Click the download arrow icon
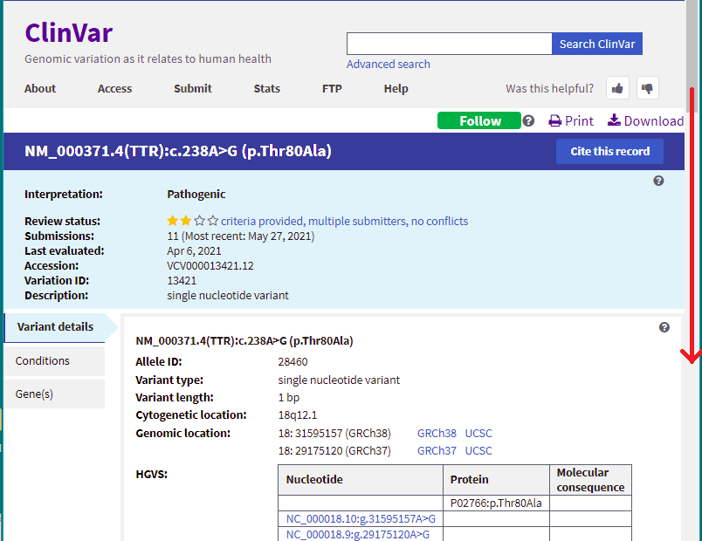 point(614,120)
